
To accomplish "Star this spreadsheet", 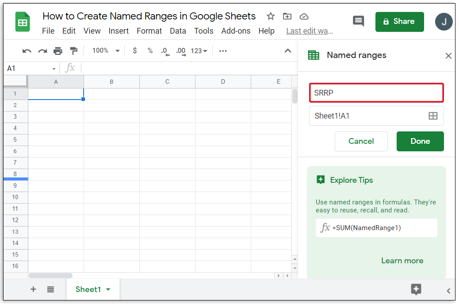I will pyautogui.click(x=271, y=16).
